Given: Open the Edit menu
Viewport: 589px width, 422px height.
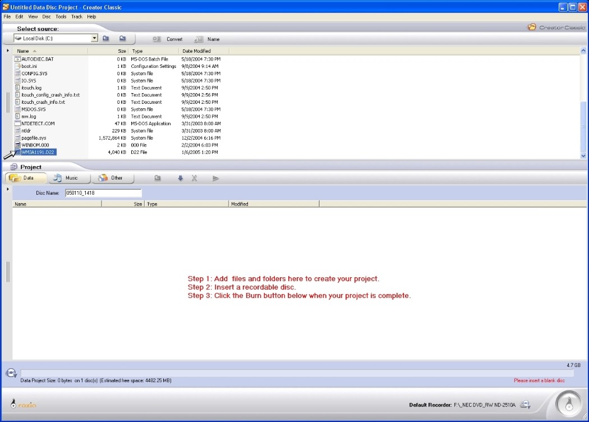Looking at the screenshot, I should [x=19, y=16].
